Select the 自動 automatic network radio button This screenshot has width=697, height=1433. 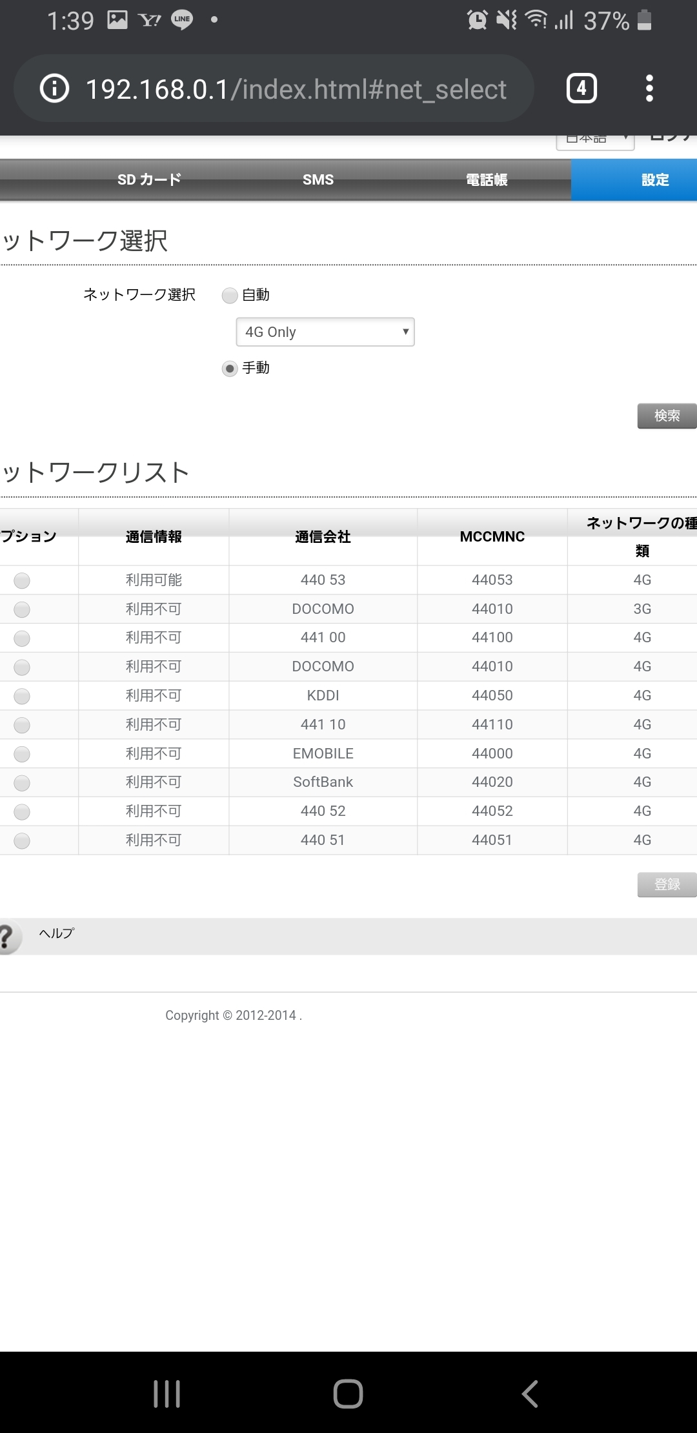[230, 296]
